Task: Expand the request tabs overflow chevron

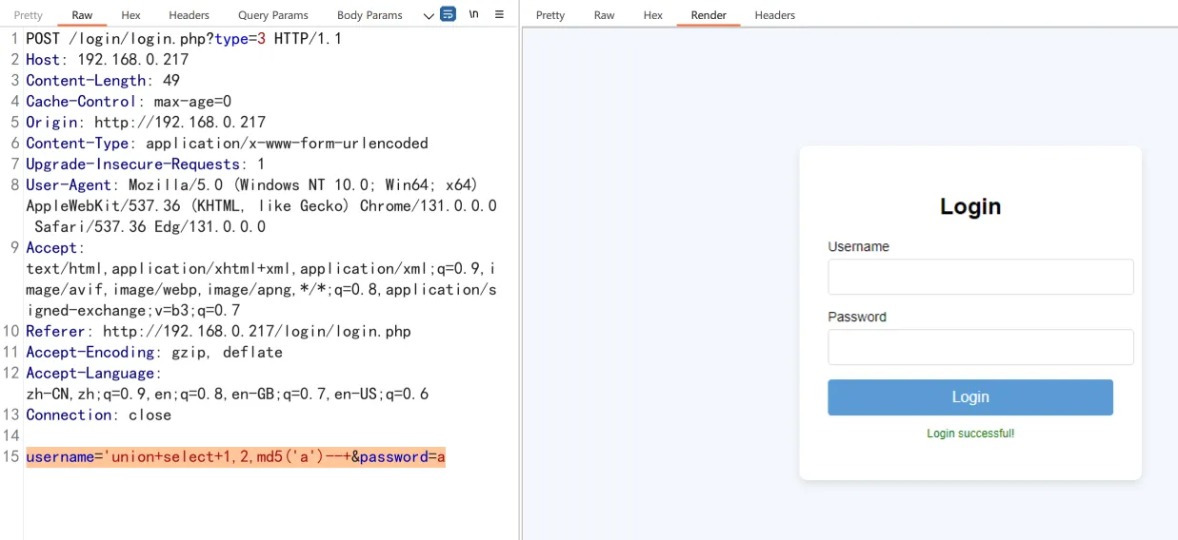Action: (429, 15)
